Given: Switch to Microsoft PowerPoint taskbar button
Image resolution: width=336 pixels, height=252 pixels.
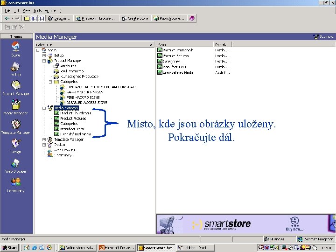Looking at the screenshot, I should pyautogui.click(x=117, y=248).
